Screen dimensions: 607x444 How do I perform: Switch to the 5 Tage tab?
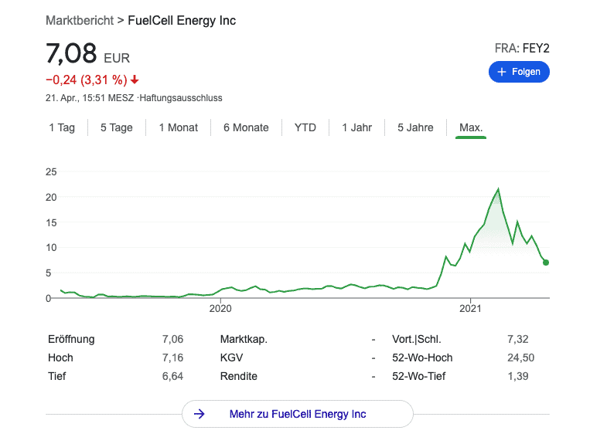(117, 127)
